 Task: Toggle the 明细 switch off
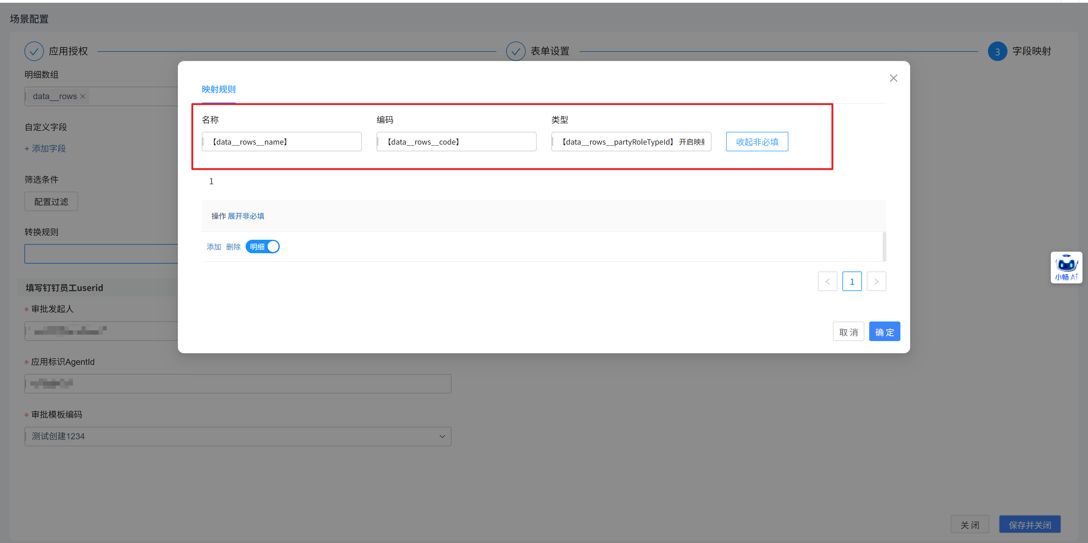click(262, 246)
